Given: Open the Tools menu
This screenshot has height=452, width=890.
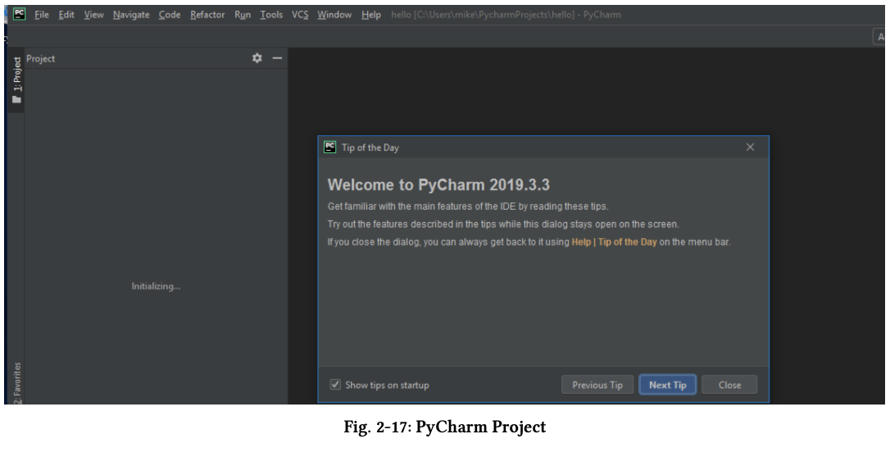Looking at the screenshot, I should [271, 15].
